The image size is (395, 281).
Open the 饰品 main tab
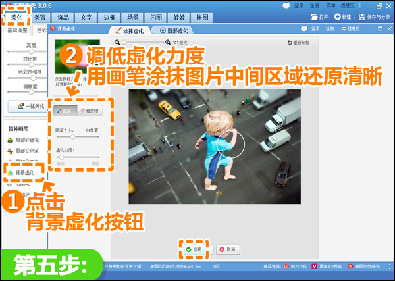[63, 18]
